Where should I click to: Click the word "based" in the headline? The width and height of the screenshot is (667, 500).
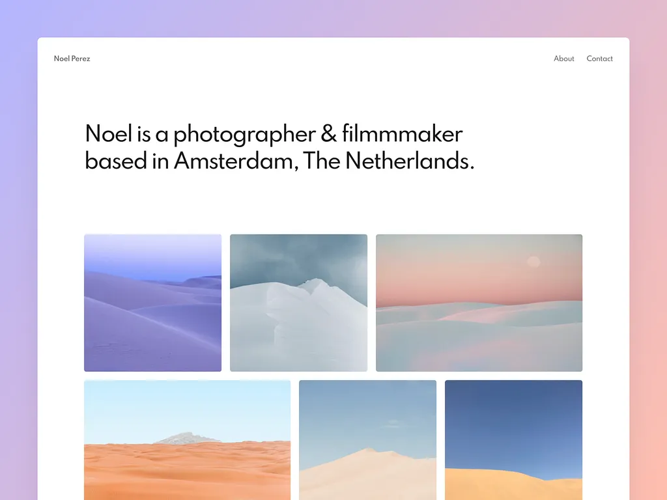click(116, 161)
